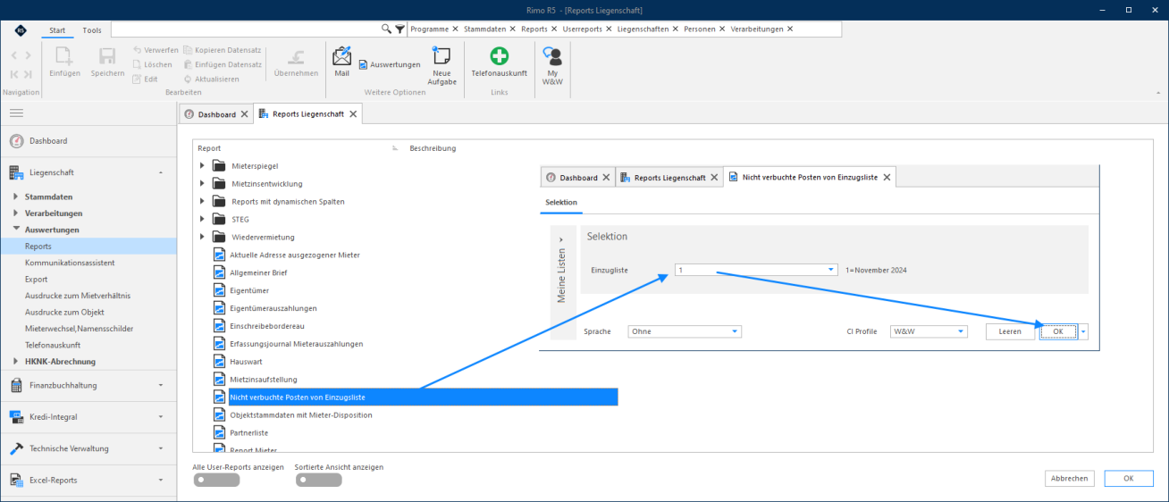Image resolution: width=1169 pixels, height=502 pixels.
Task: Select the Reports Liegenschaft document tab
Action: [x=307, y=114]
